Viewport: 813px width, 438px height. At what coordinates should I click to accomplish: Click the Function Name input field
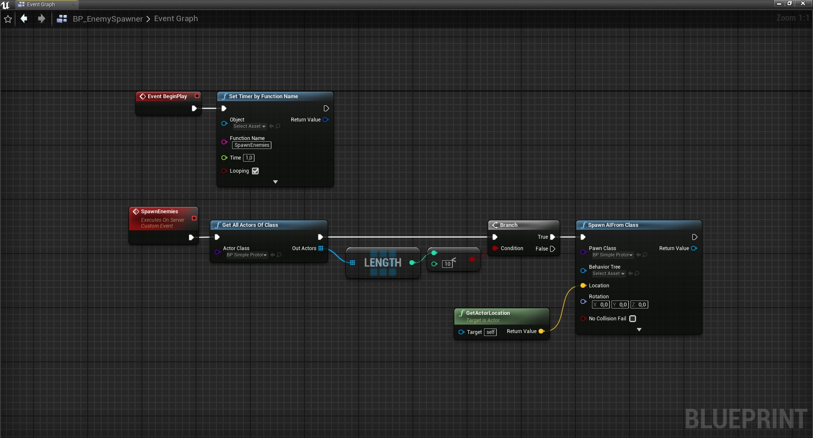[x=252, y=145]
